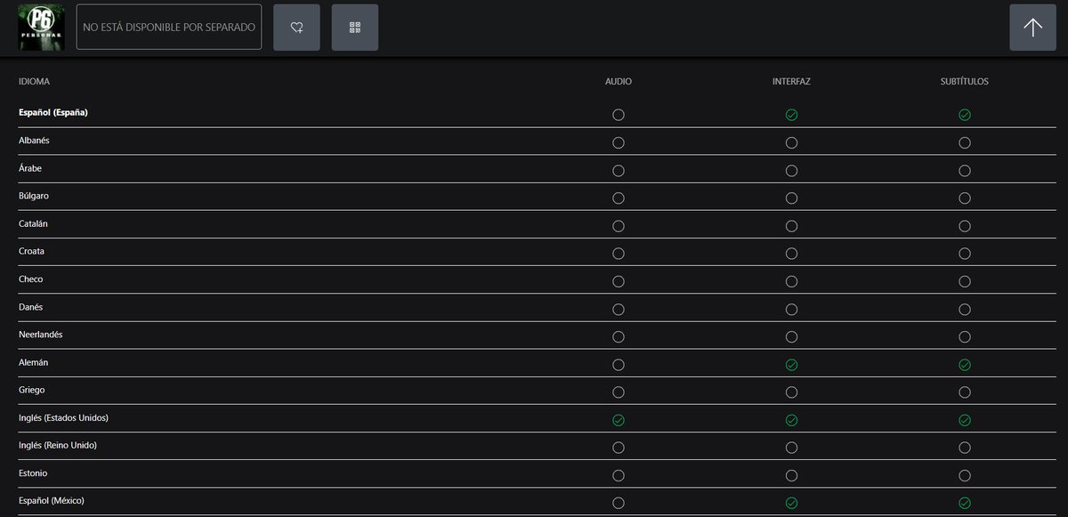Viewport: 1068px width, 517px height.
Task: Click green subtitles check for Alemán
Action: pos(965,365)
